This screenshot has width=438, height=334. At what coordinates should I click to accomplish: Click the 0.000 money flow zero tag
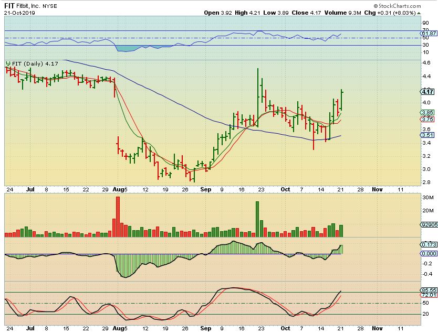[x=429, y=253]
